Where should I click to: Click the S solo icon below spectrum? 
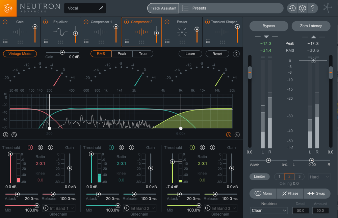pyautogui.click(x=6, y=135)
